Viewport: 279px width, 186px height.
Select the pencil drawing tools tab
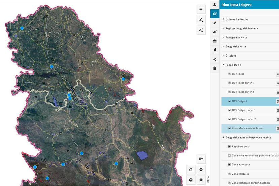point(215,23)
